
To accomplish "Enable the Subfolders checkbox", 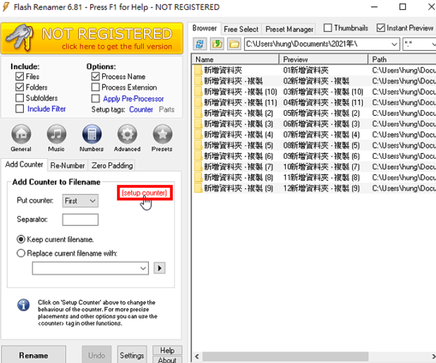I will 19,98.
